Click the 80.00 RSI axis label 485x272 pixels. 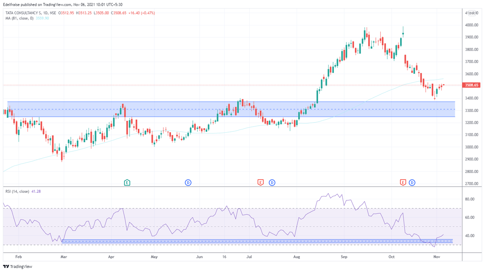click(469, 199)
